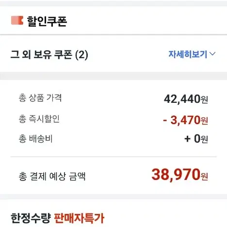Open the 자세히보기 details link
227x227 pixels.
click(x=188, y=54)
